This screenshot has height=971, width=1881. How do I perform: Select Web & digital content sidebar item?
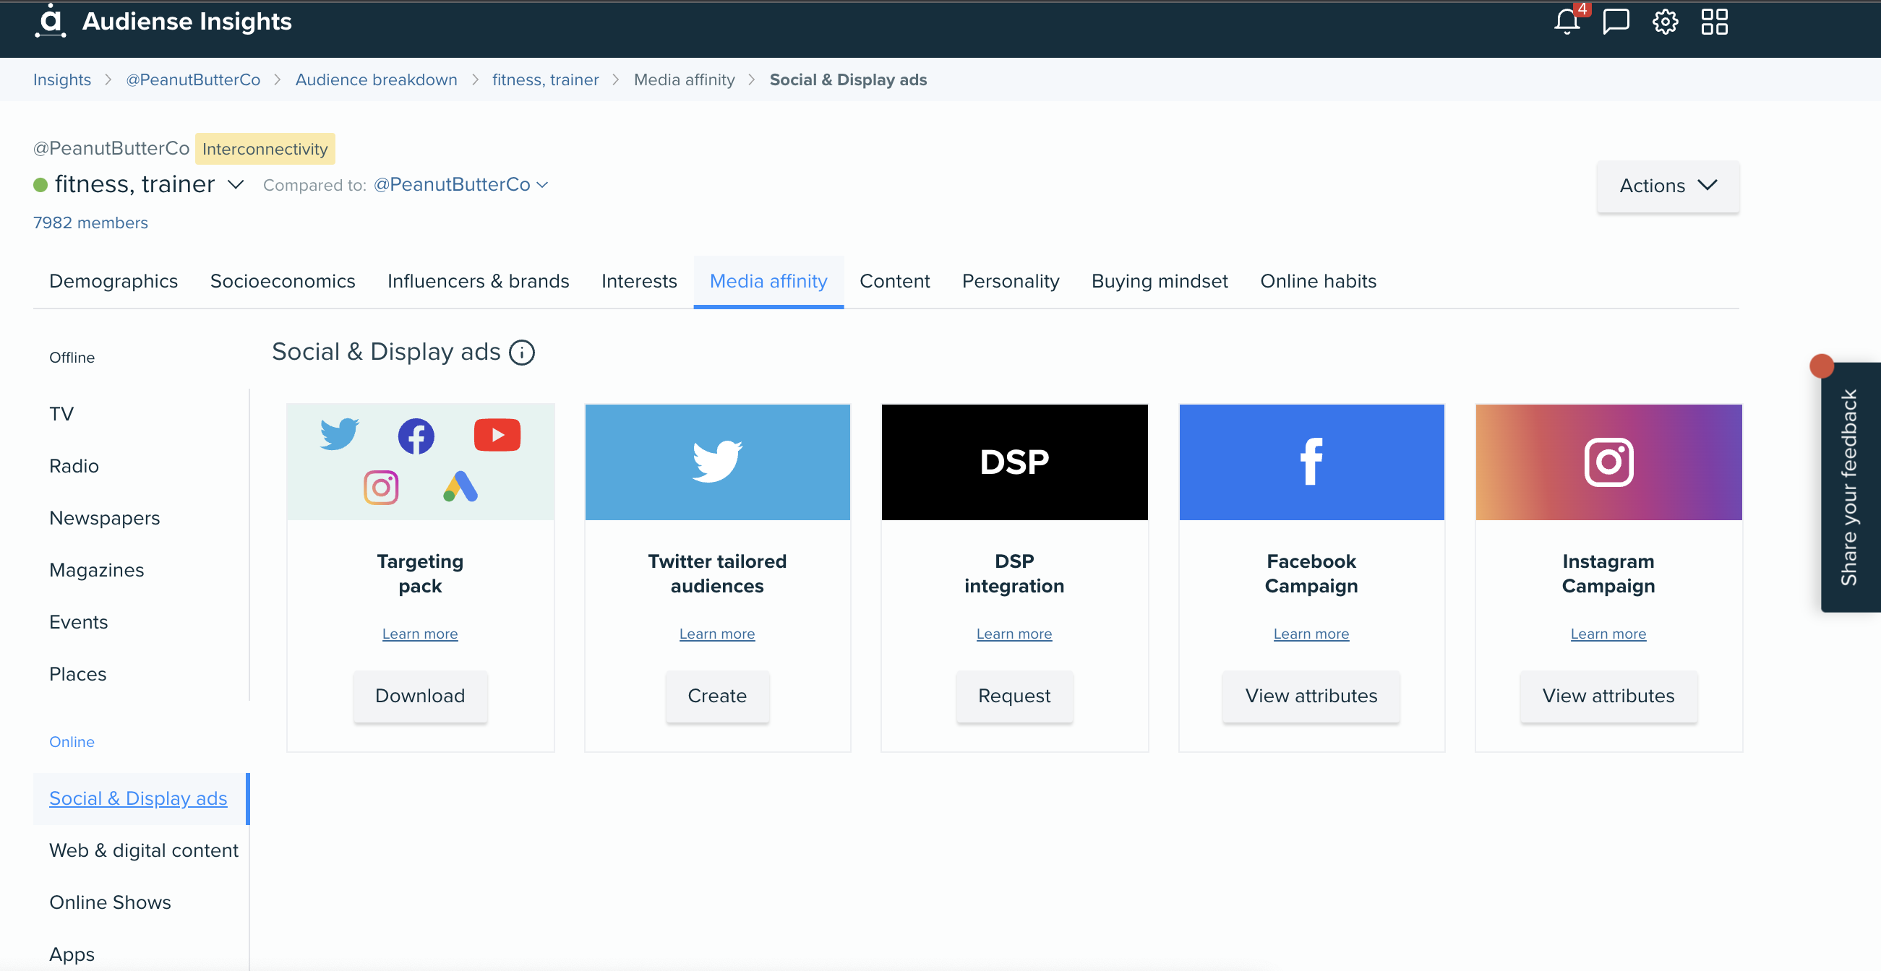(144, 850)
